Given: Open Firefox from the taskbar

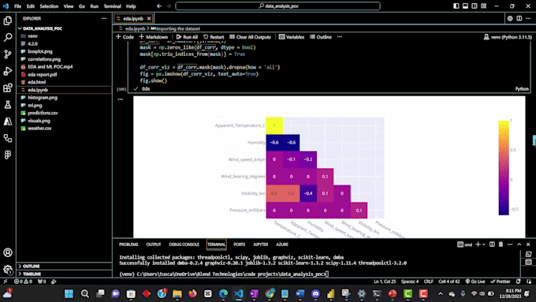Looking at the screenshot, I should (192, 294).
